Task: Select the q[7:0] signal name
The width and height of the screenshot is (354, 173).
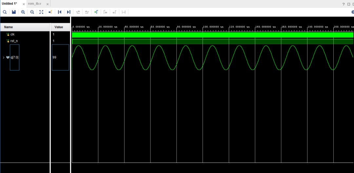Action: (x=14, y=58)
